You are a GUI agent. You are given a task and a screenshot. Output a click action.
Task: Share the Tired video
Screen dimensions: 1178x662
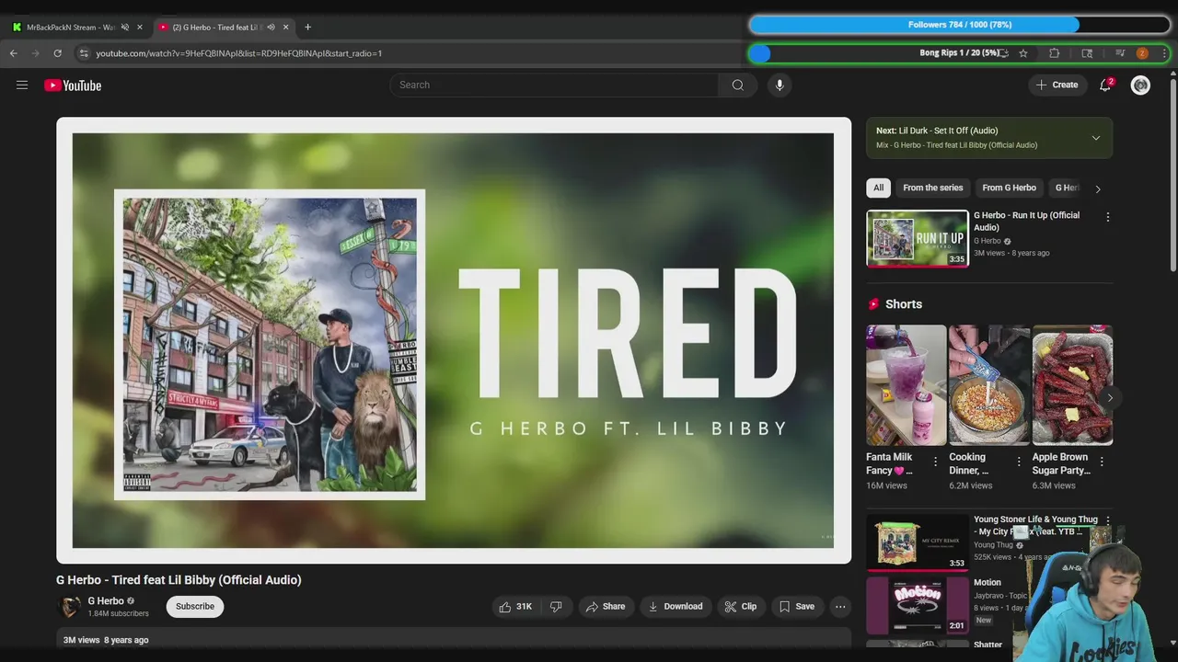pos(606,607)
